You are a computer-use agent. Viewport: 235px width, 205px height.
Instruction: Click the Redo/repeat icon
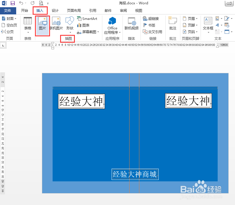click(33, 3)
